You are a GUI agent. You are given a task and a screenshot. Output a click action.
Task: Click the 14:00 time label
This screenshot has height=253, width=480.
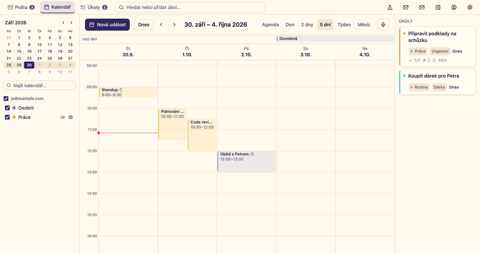tap(92, 193)
